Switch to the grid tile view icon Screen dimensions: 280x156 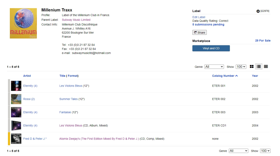(251, 67)
